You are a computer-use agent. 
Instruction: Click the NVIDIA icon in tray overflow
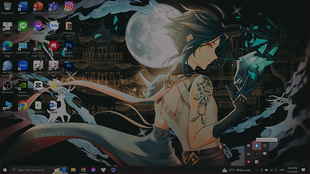tap(257, 154)
